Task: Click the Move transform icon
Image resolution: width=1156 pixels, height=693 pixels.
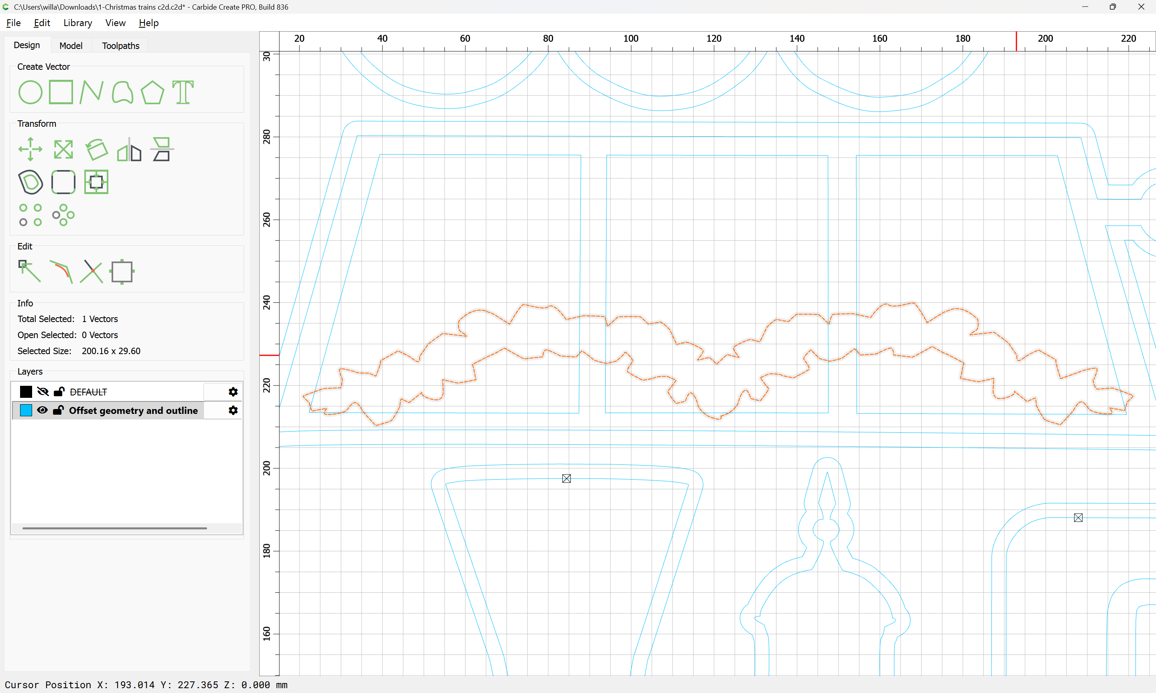Action: [x=30, y=150]
